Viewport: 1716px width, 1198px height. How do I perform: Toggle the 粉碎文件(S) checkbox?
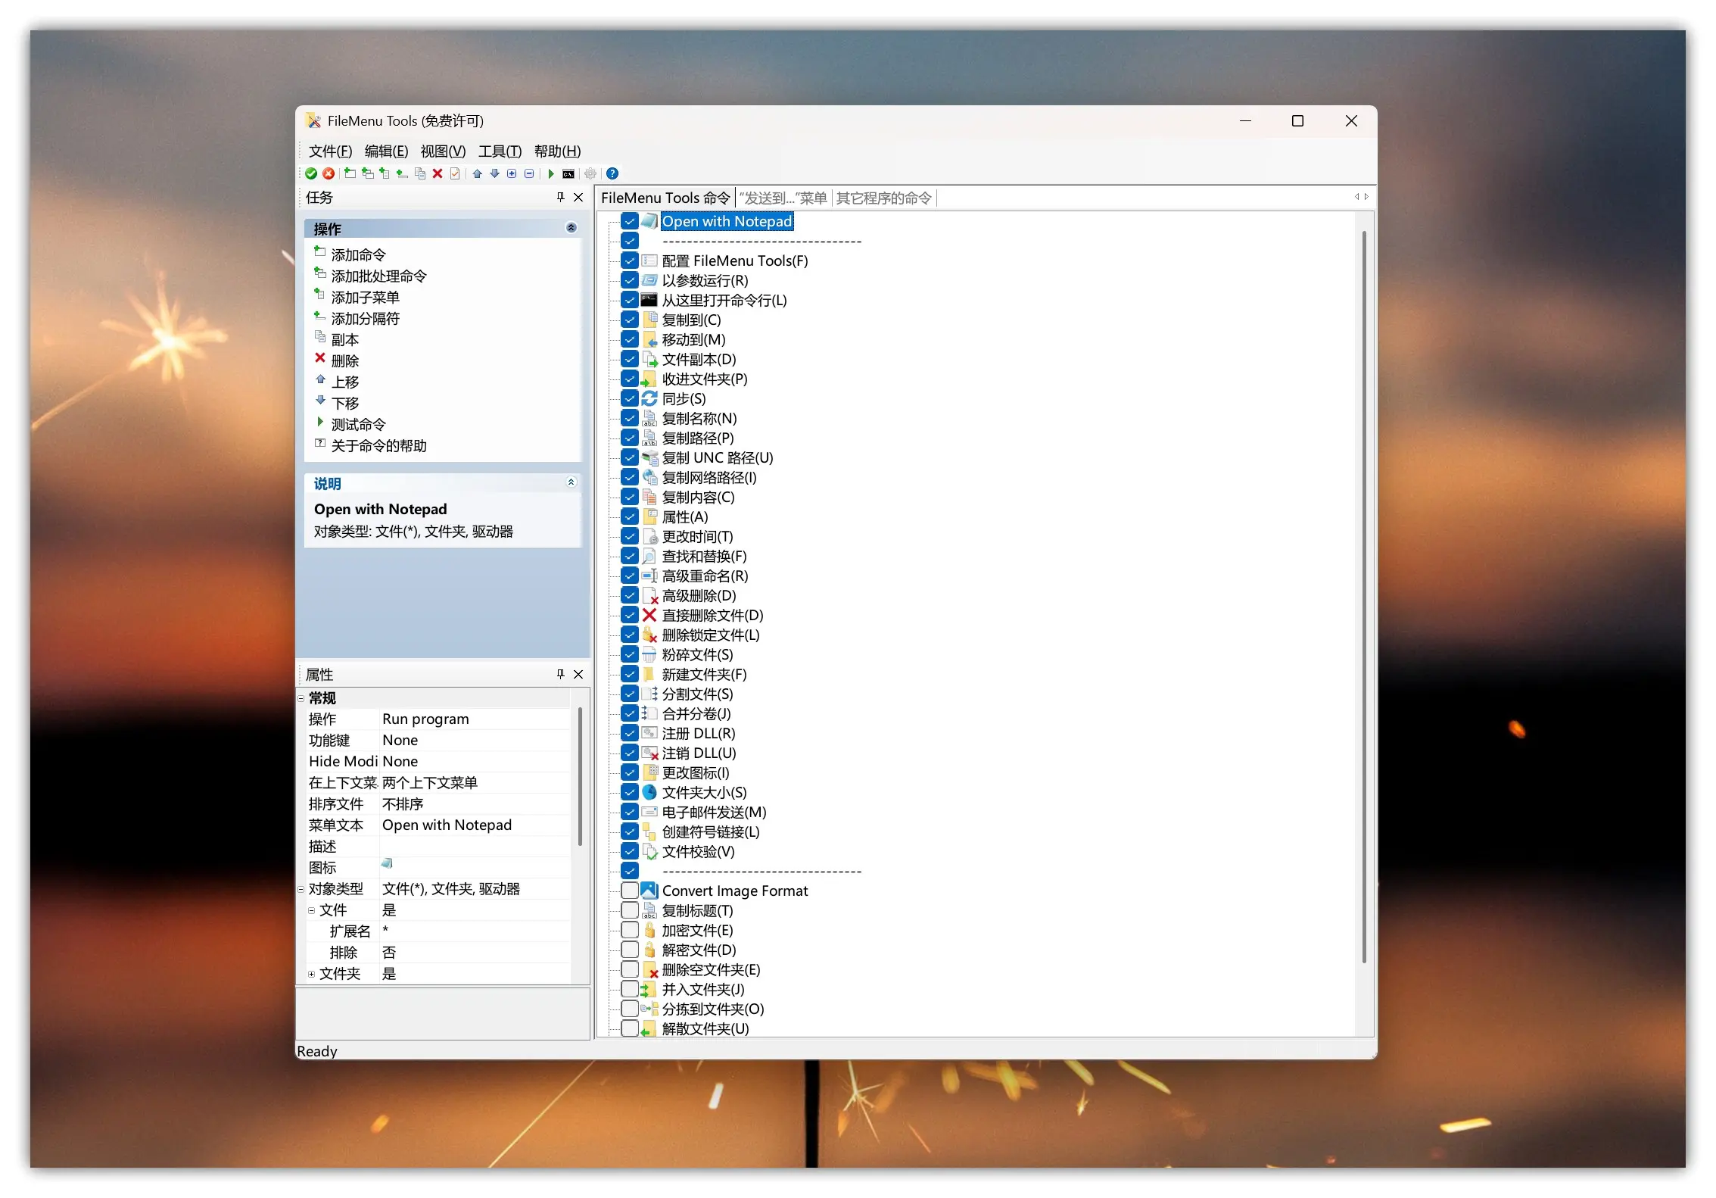(630, 654)
